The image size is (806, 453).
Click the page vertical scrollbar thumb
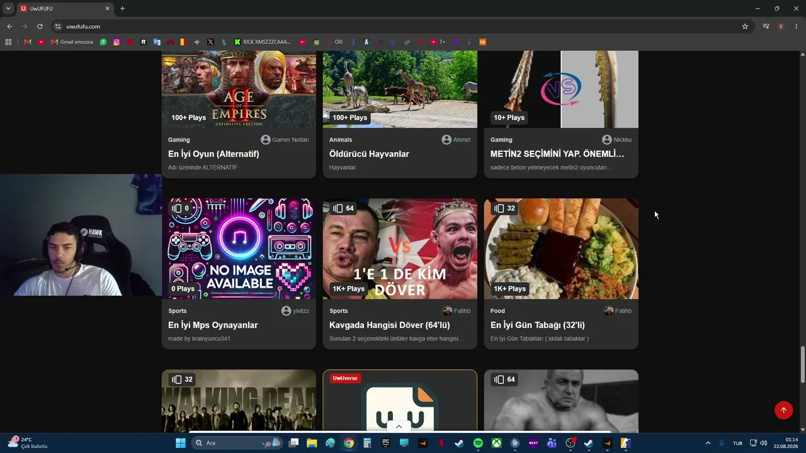pos(802,364)
